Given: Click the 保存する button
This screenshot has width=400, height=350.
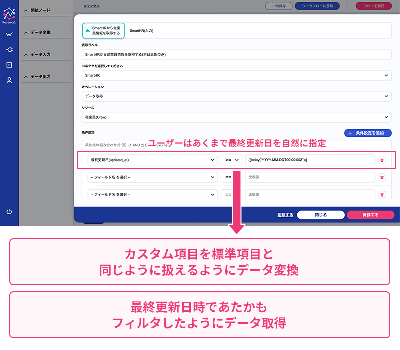Looking at the screenshot, I should tap(370, 215).
